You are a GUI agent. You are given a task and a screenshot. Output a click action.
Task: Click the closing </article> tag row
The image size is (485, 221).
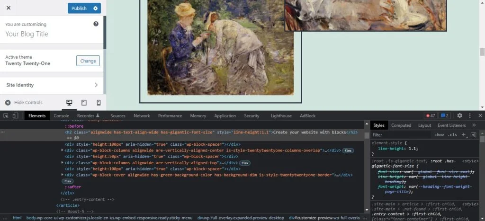(68, 205)
